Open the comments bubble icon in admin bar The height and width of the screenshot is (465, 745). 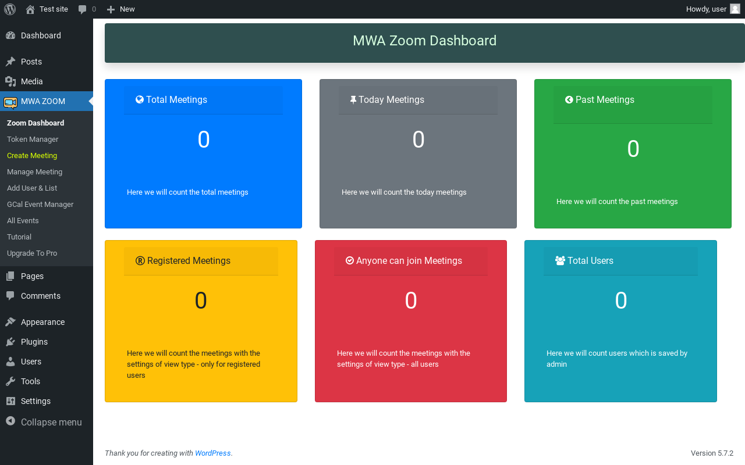click(x=82, y=9)
